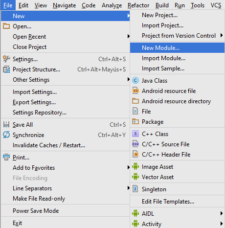Viewport: 225px width, 228px height.
Task: Click the Project Structure icon
Action: (x=6, y=69)
